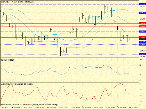Viewport: 146px width, 109px height.
Task: Click the 1.5385 price axis value
Action: (142, 56)
